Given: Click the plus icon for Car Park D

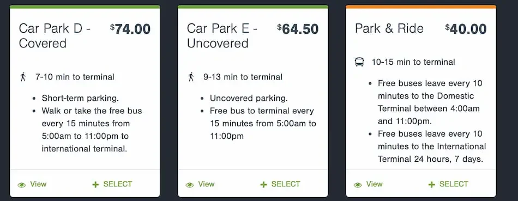Looking at the screenshot, I should (95, 185).
